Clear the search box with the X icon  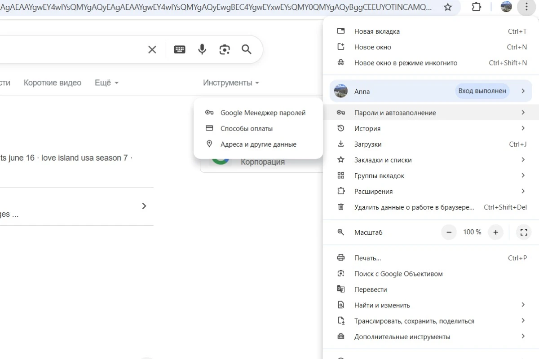tap(152, 49)
